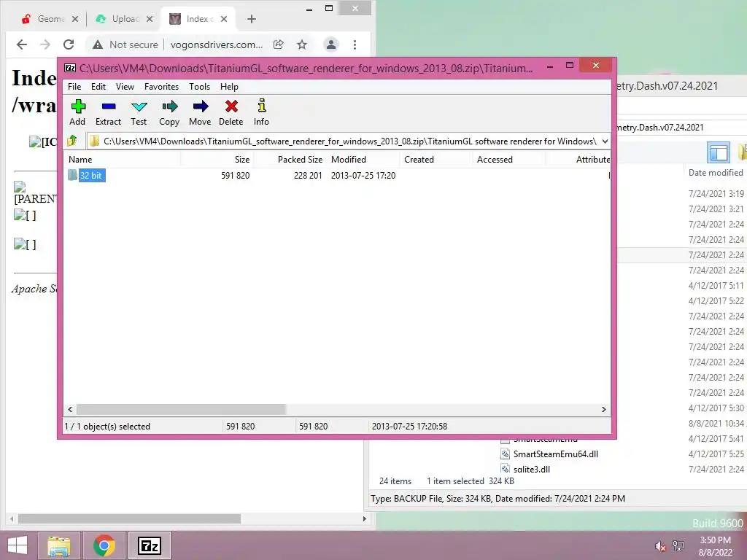
Task: Click the left arrow of 7-Zip scrollbar
Action: tap(70, 410)
